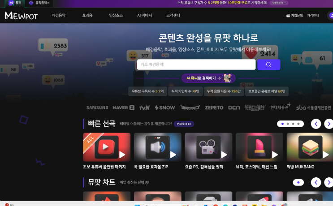Play the 꼭 필요한 효과음 ZIP playlist
The image size is (333, 206).
(173, 155)
